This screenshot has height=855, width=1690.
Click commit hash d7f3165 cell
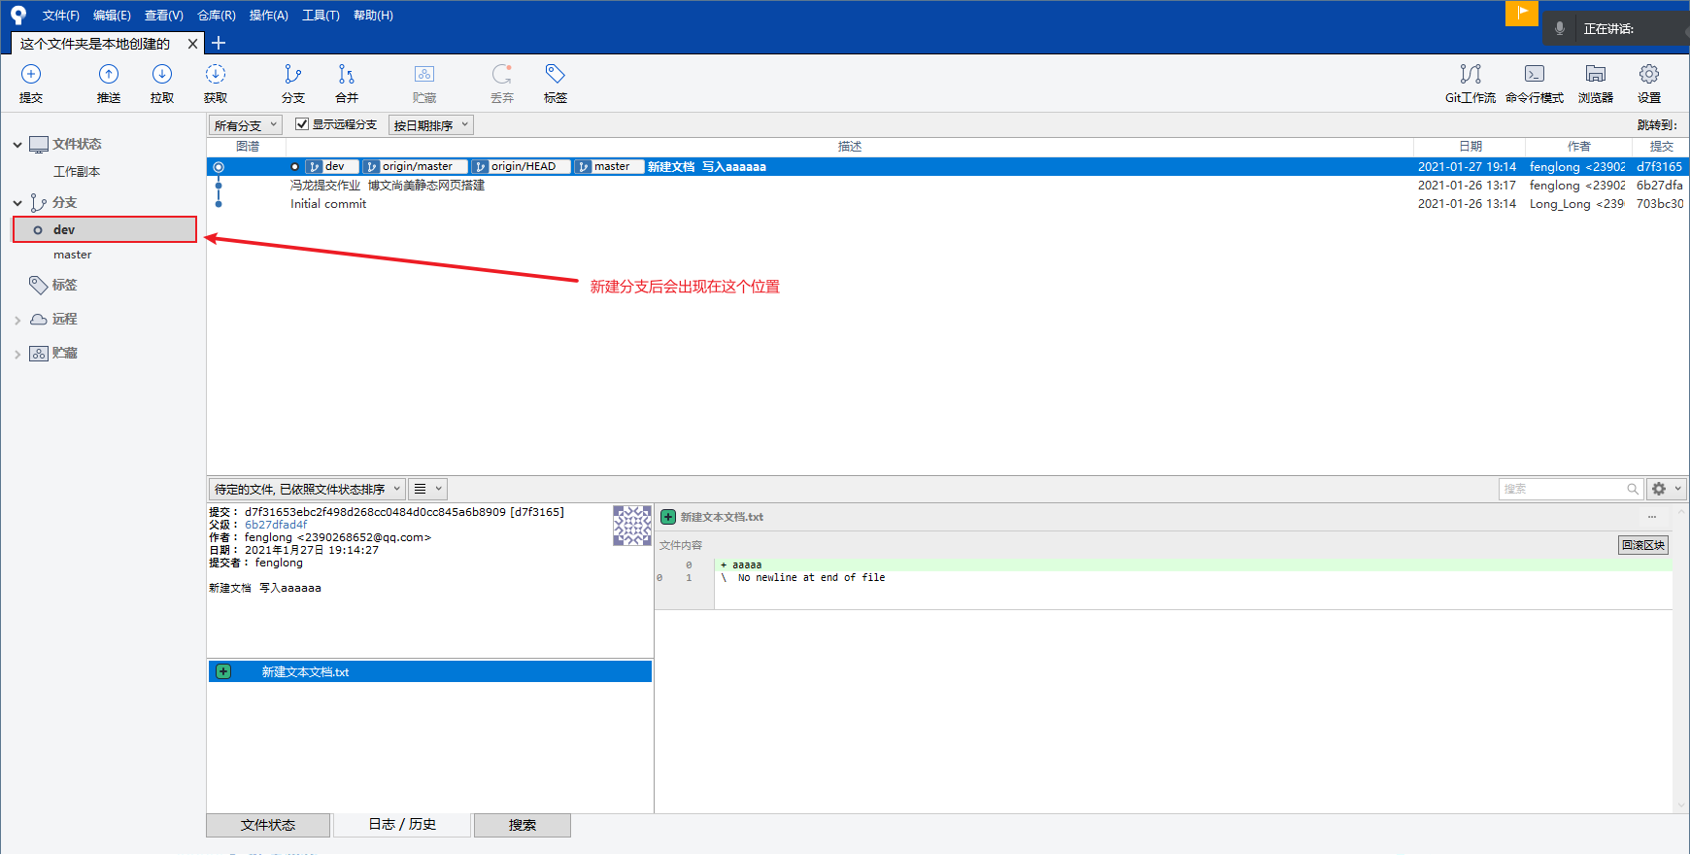1659,167
